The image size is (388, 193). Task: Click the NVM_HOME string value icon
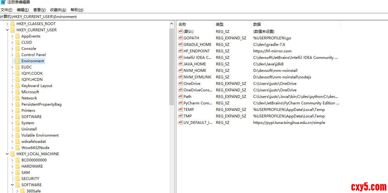[x=180, y=70]
